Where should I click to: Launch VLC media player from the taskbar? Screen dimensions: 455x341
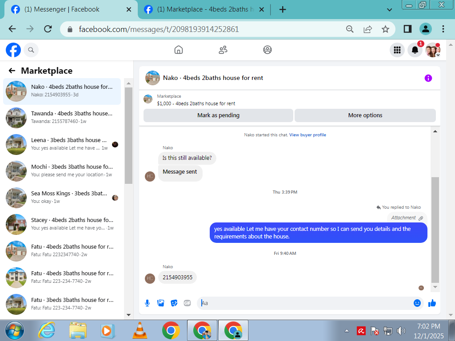(140, 330)
